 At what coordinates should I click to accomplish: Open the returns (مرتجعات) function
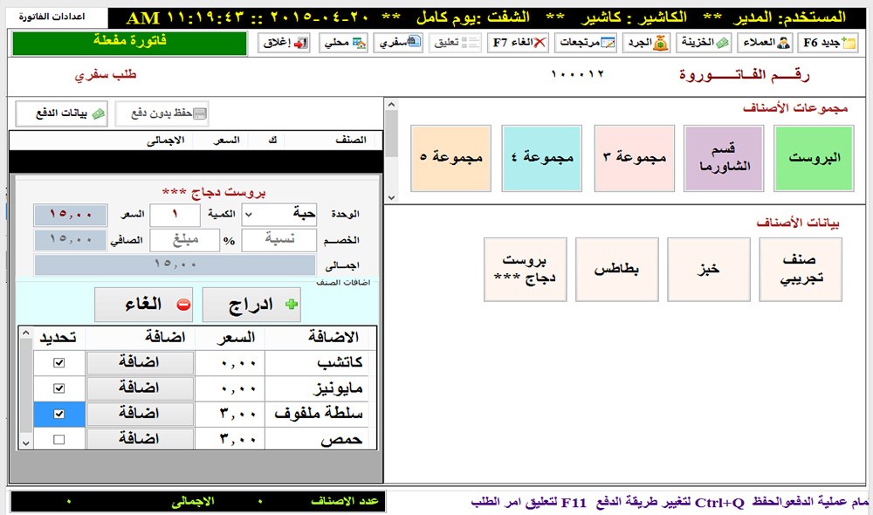[x=587, y=43]
